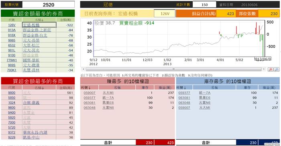Select broker 合庫-嘉義 in buy list
Viewport: 281px width, 146px height.
31,103
